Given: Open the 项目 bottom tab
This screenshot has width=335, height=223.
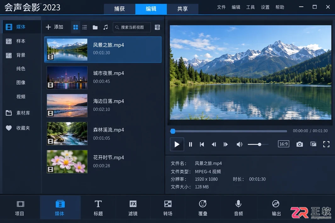Looking at the screenshot, I should click(x=20, y=208).
